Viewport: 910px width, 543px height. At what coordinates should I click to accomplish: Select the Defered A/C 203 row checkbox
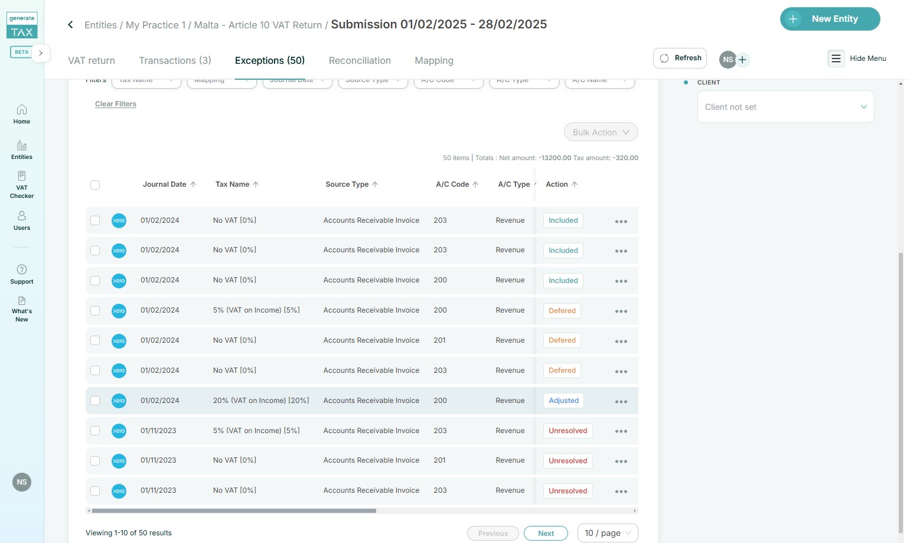coord(95,371)
